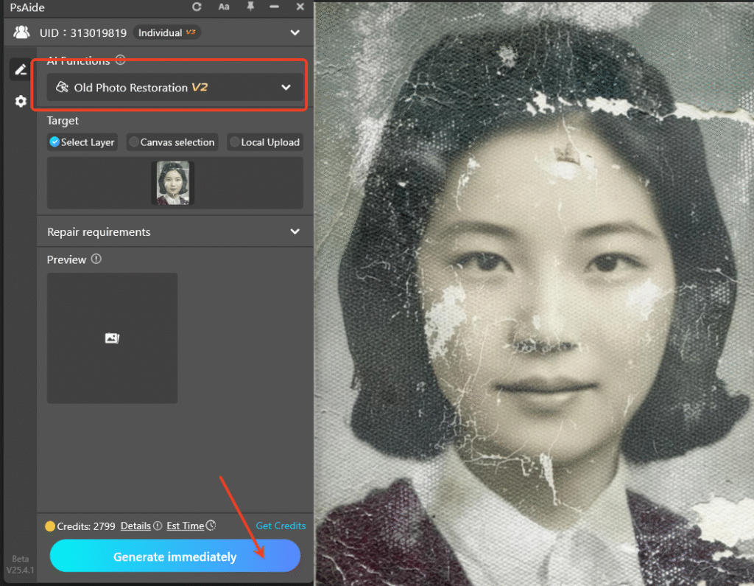The image size is (754, 586).
Task: Open the settings gear in left sidebar
Action: [20, 101]
